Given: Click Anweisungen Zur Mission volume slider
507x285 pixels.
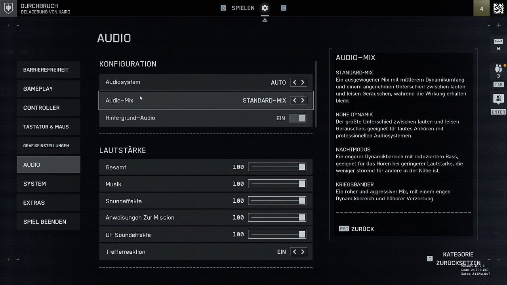Looking at the screenshot, I should click(277, 217).
